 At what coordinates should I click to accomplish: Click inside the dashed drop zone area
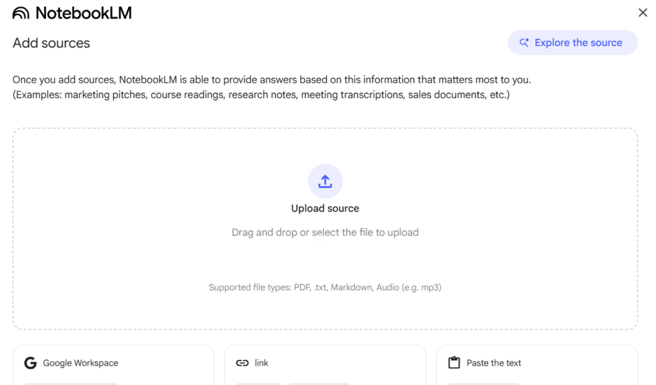click(160, 256)
